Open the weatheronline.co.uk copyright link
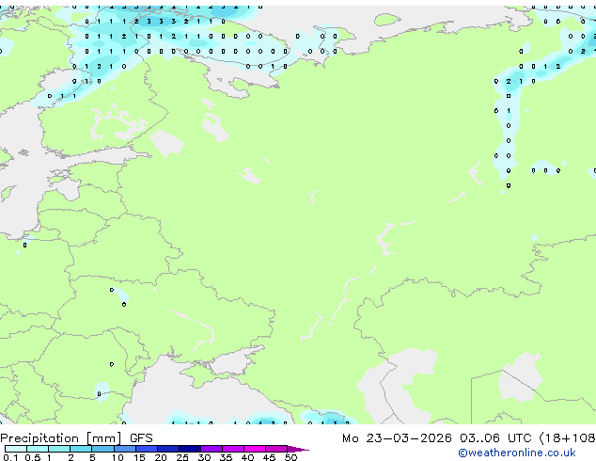This screenshot has height=461, width=596. pos(517,453)
